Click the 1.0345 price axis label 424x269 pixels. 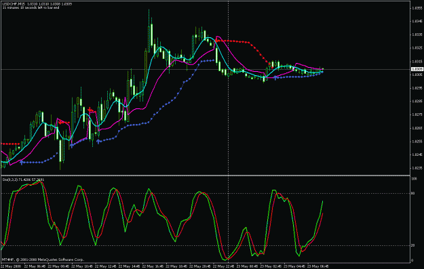(x=417, y=21)
